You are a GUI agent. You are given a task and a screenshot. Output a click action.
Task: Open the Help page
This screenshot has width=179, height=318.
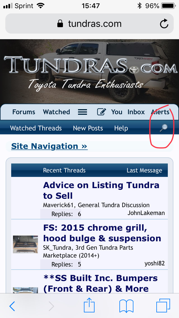click(121, 128)
